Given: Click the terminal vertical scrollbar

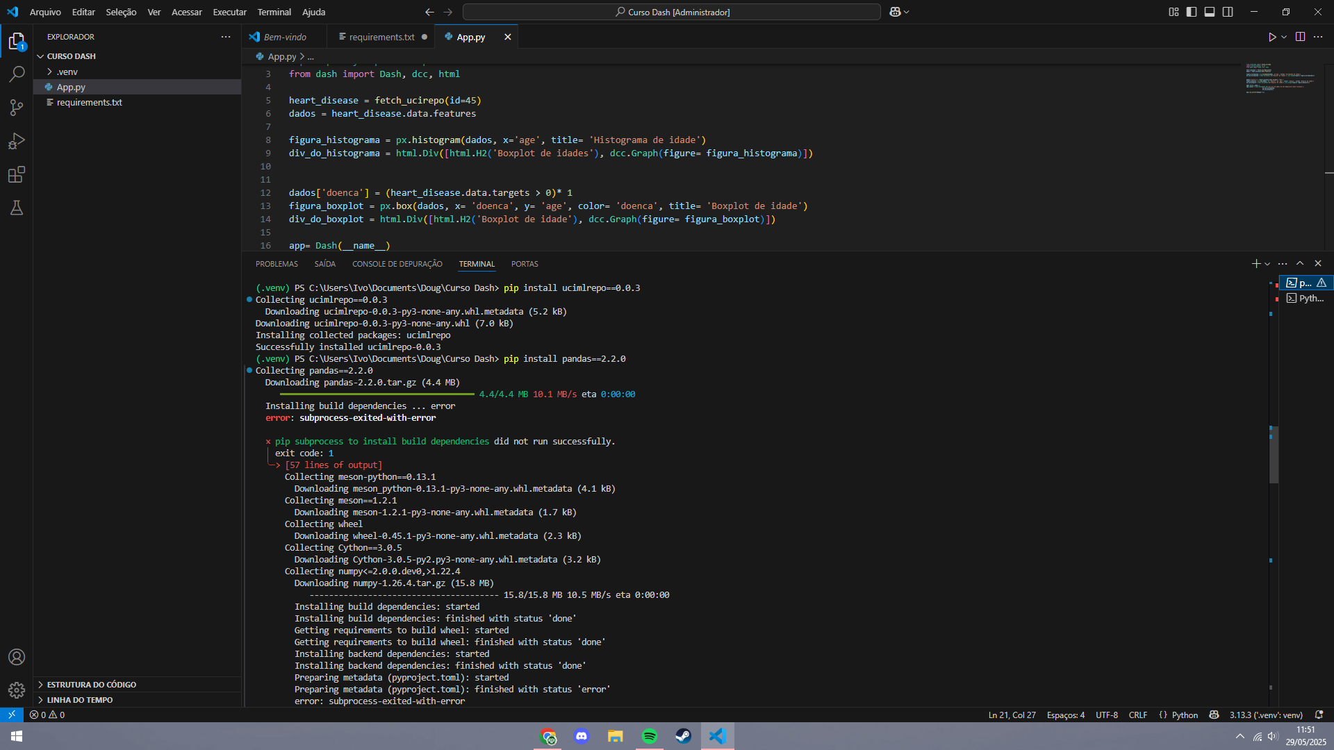Looking at the screenshot, I should (1274, 455).
